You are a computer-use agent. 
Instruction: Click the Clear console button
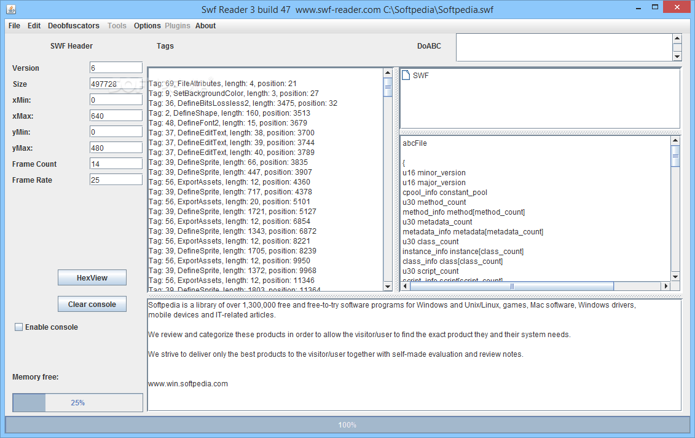point(92,305)
